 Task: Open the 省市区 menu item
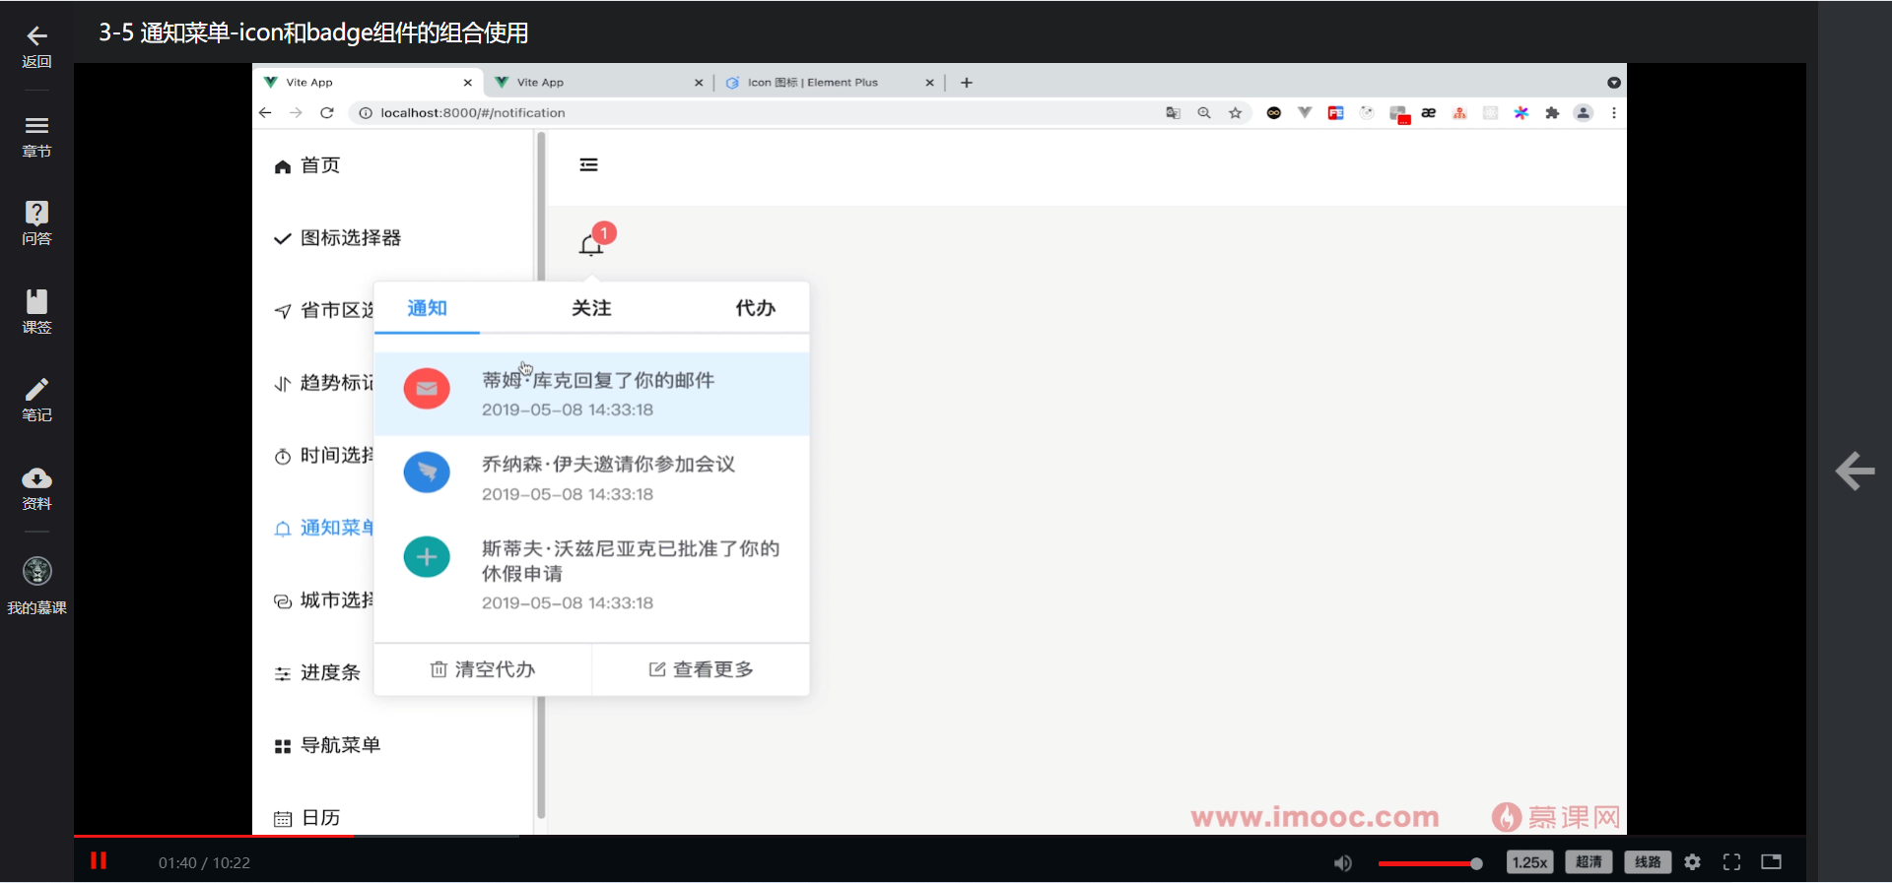tap(324, 311)
